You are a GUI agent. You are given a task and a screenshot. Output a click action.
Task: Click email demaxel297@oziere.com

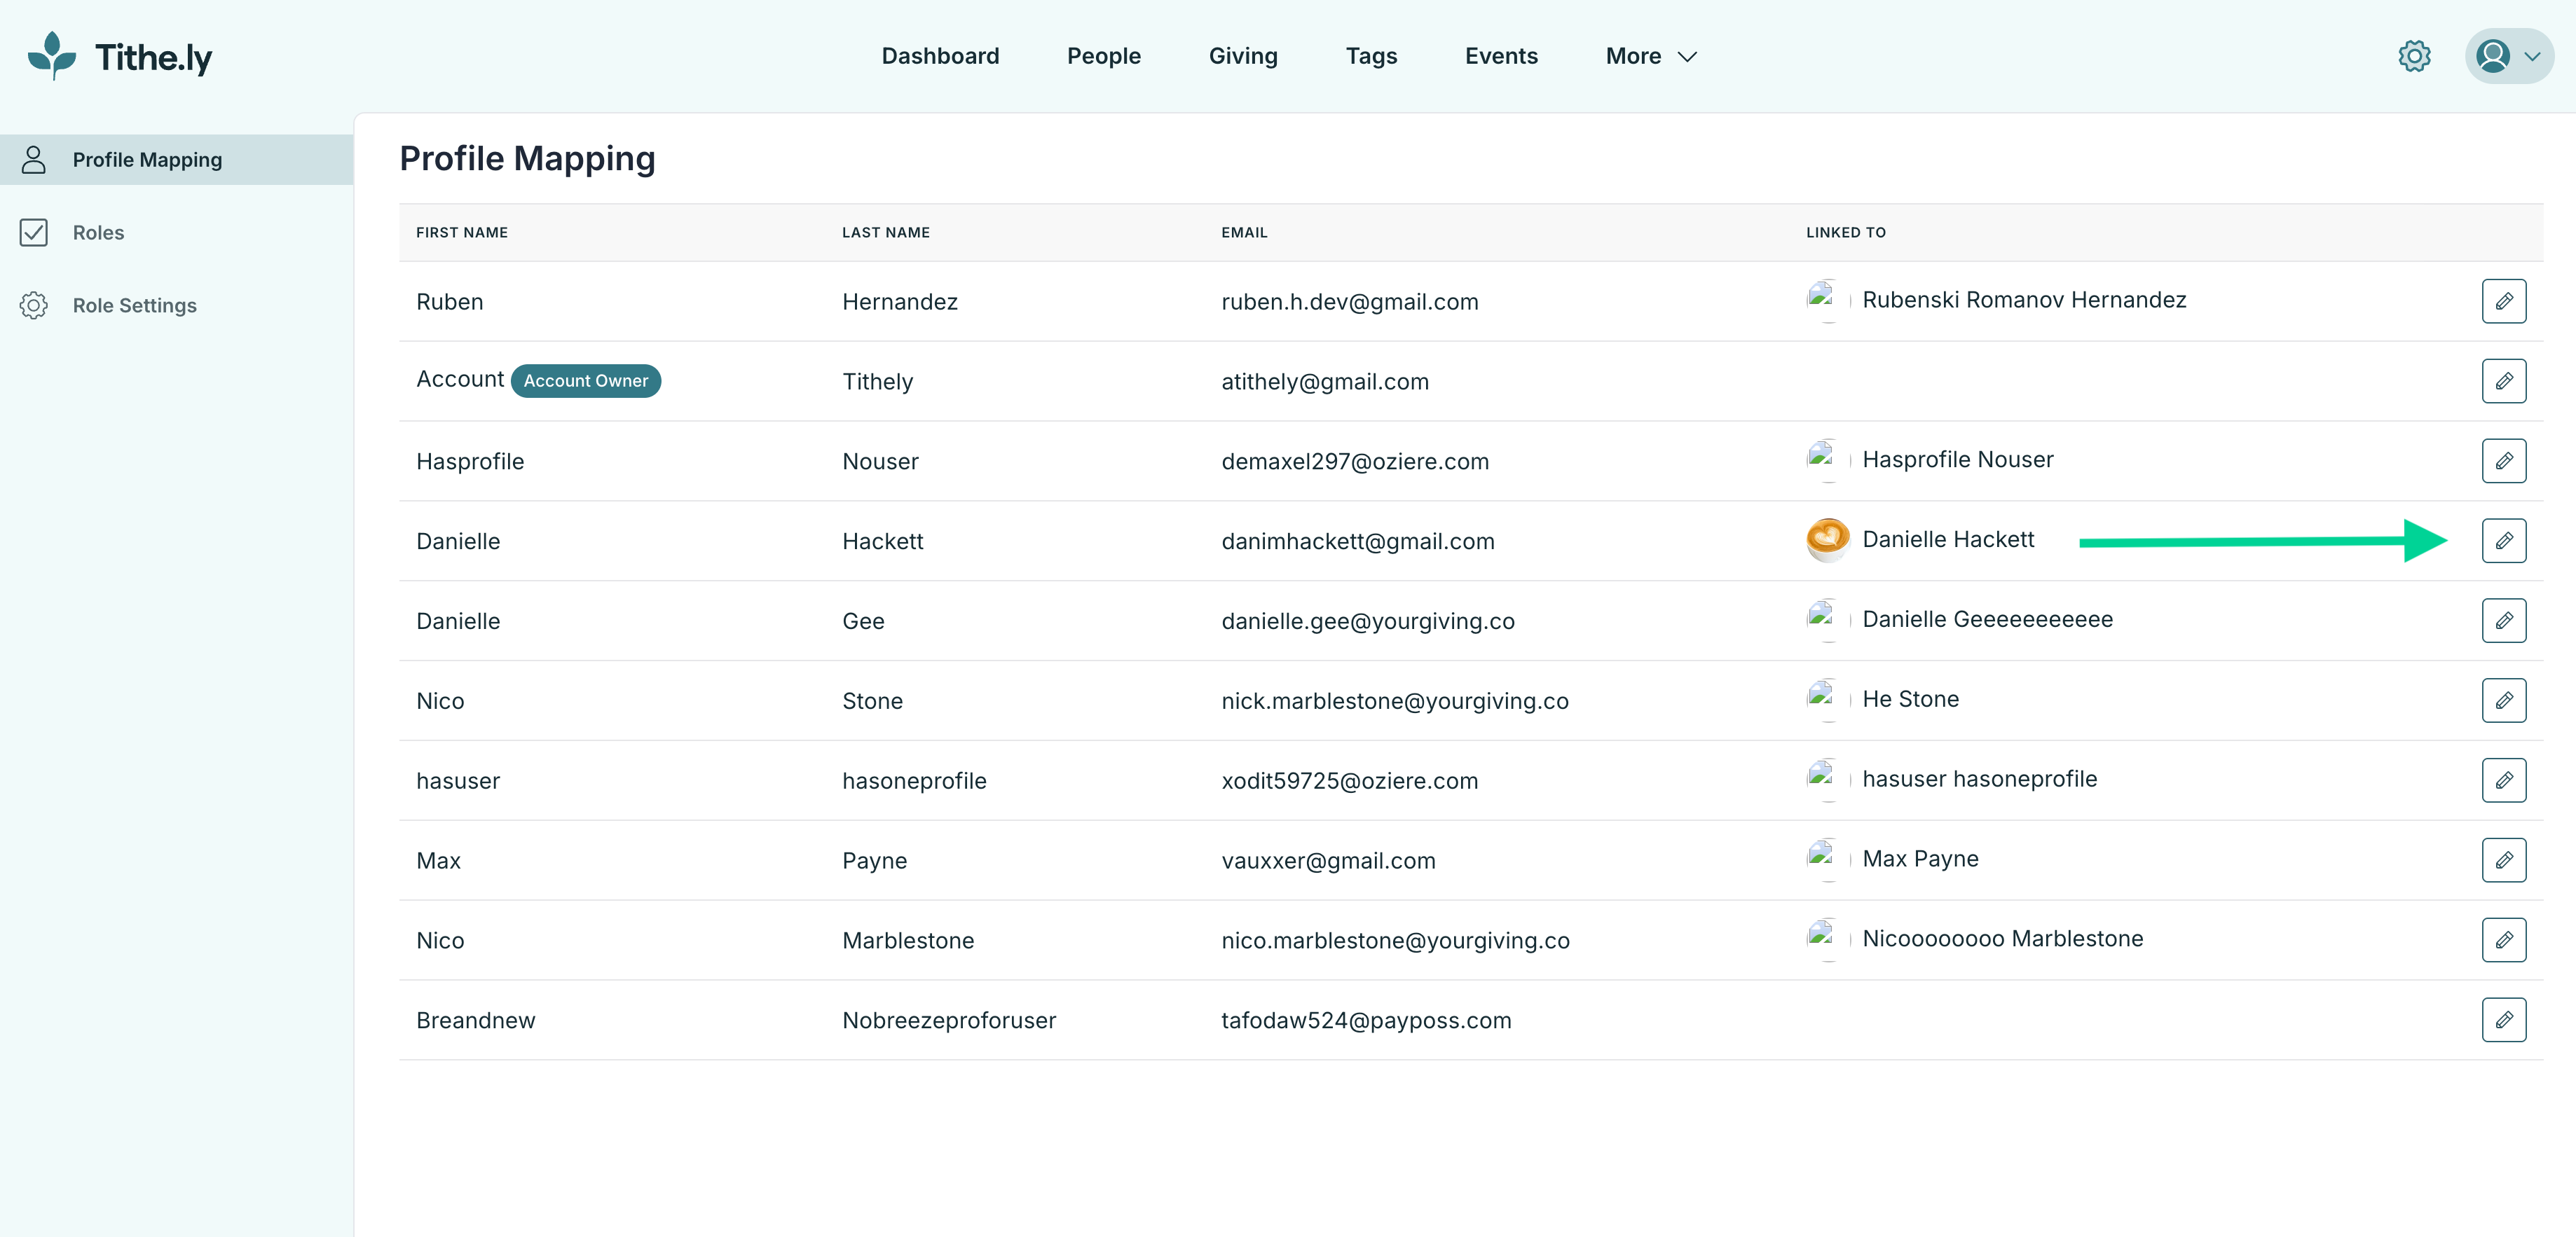(1354, 462)
